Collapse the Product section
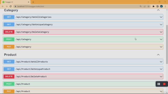This screenshot has width=168, height=94. 158,55
